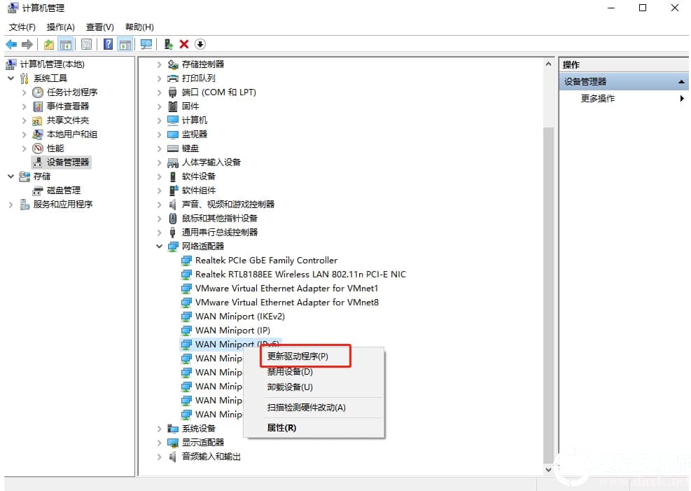Expand the 网络适配器 tree node arrow
This screenshot has width=691, height=491.
pos(159,246)
